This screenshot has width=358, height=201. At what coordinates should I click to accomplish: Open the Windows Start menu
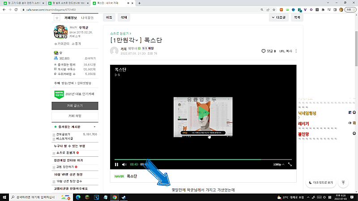coord(4,197)
